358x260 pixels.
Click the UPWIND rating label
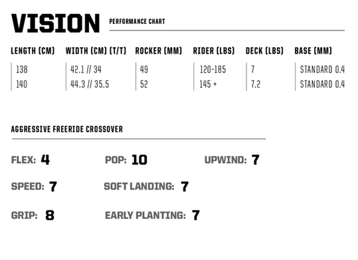click(225, 160)
